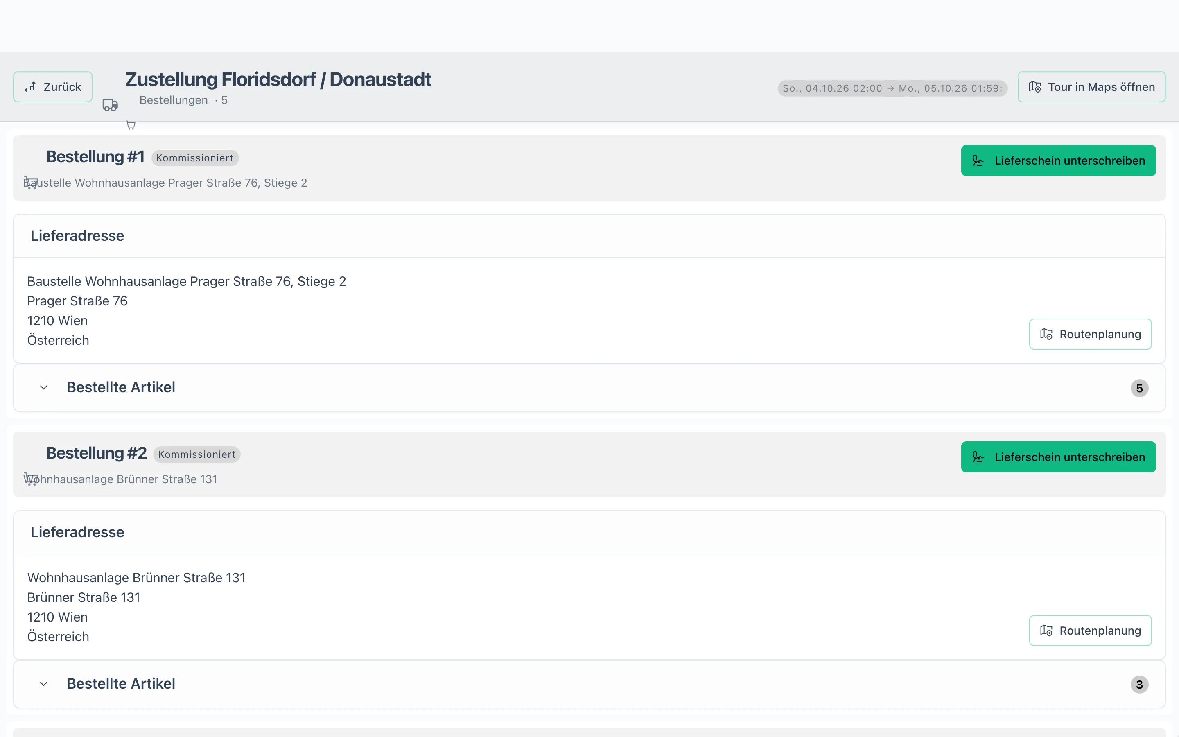The image size is (1179, 737).
Task: Open tour in Maps
Action: coord(1091,87)
